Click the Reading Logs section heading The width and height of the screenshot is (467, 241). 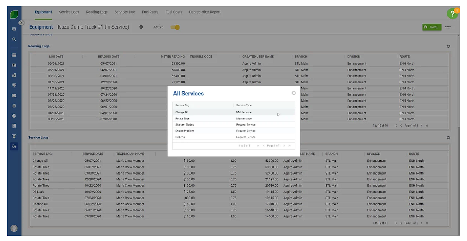point(39,46)
